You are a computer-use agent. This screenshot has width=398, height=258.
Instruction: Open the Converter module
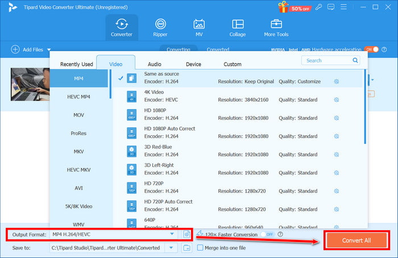tap(122, 27)
